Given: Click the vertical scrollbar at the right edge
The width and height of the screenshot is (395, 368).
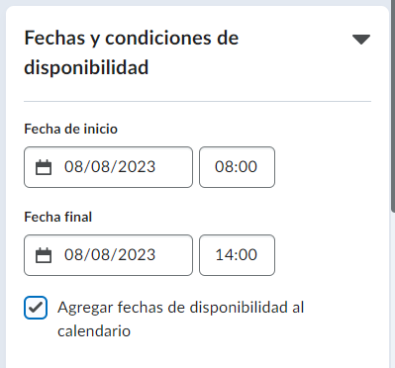Looking at the screenshot, I should coord(393,109).
